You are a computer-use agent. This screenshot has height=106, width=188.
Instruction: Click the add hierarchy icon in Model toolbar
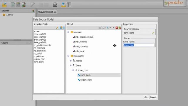[x=105, y=28]
